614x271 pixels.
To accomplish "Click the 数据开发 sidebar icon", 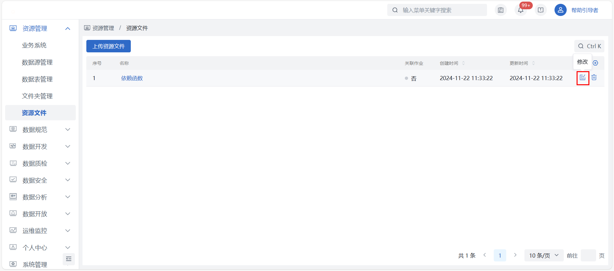I will [x=13, y=146].
